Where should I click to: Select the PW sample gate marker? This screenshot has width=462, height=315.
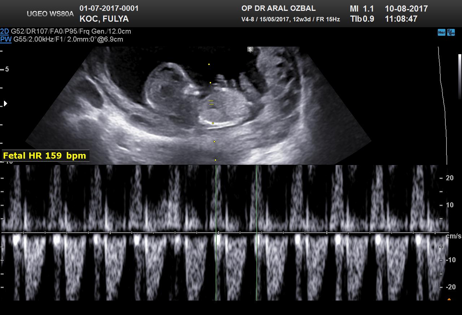(x=212, y=103)
